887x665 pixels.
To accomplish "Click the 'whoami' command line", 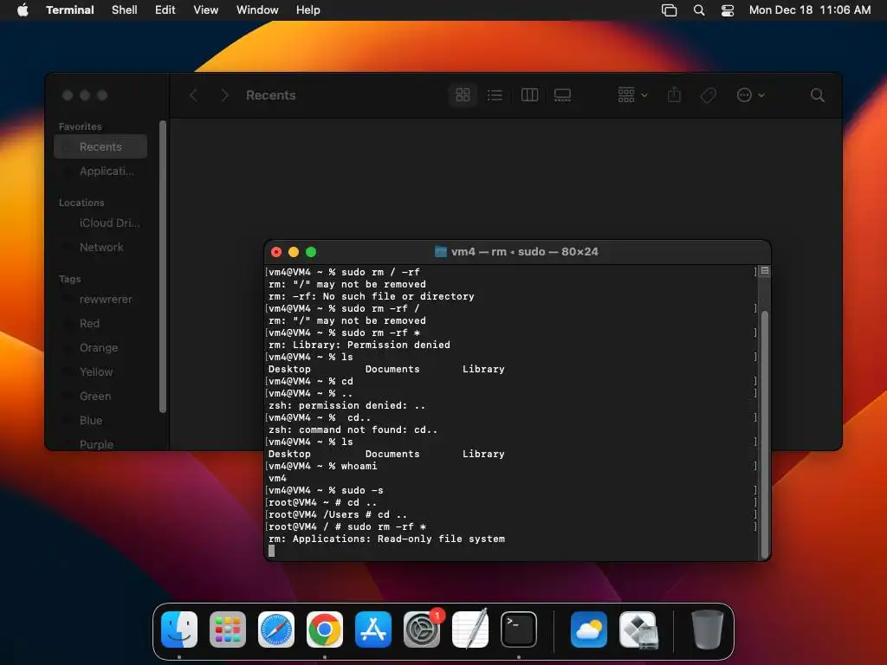I will (323, 466).
